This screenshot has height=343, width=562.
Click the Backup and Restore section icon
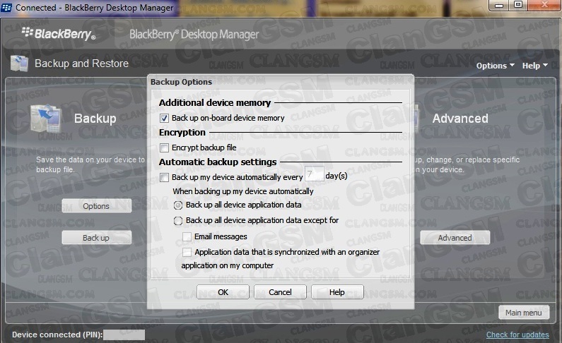tap(19, 64)
